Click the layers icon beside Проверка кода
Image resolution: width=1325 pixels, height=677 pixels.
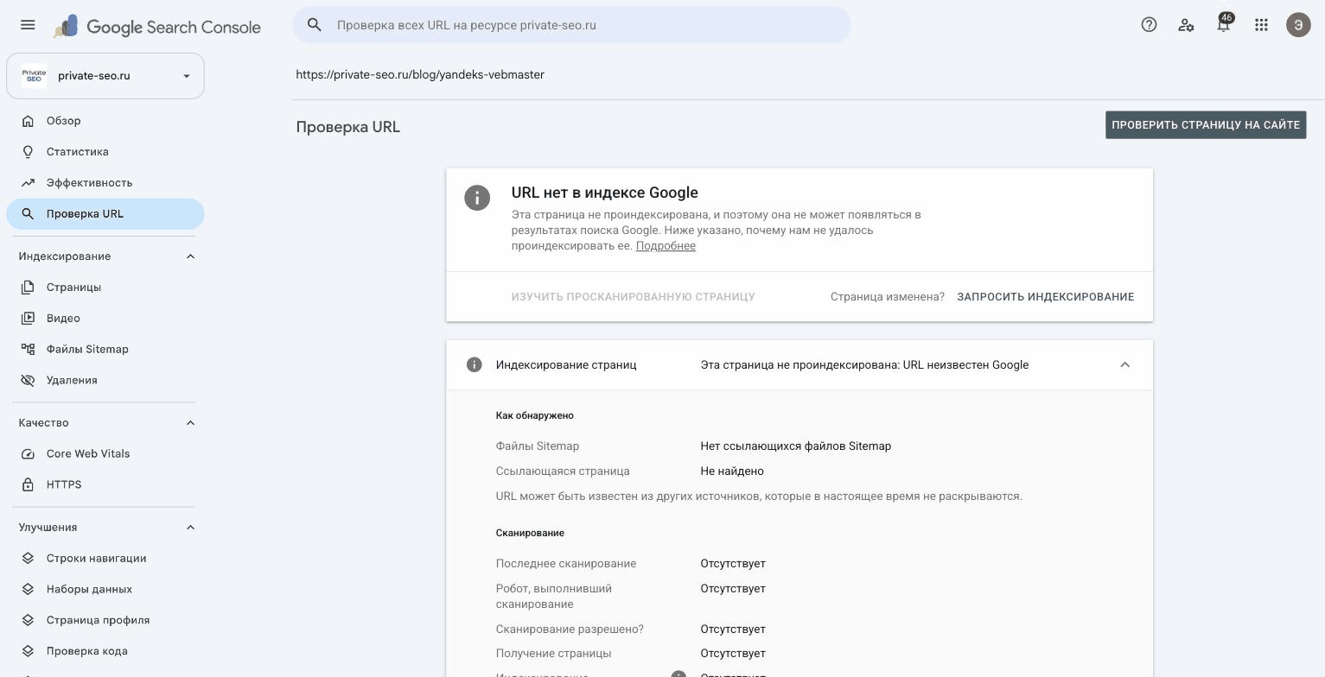(29, 652)
